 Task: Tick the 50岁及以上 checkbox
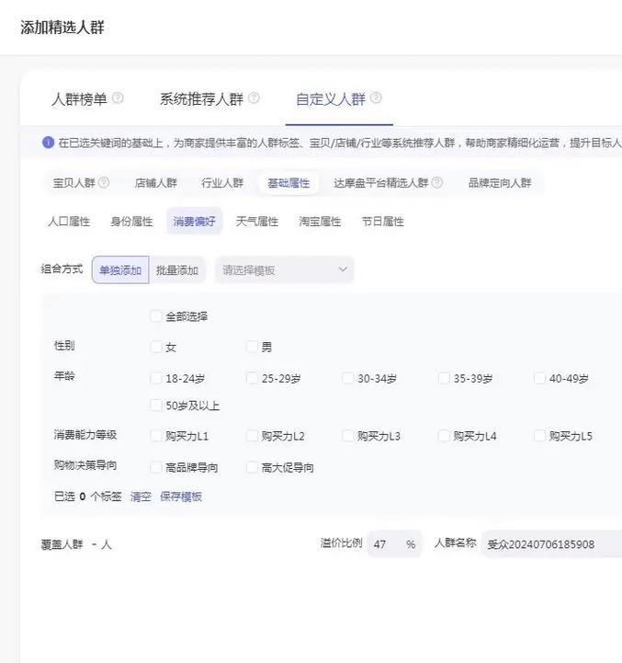point(156,406)
